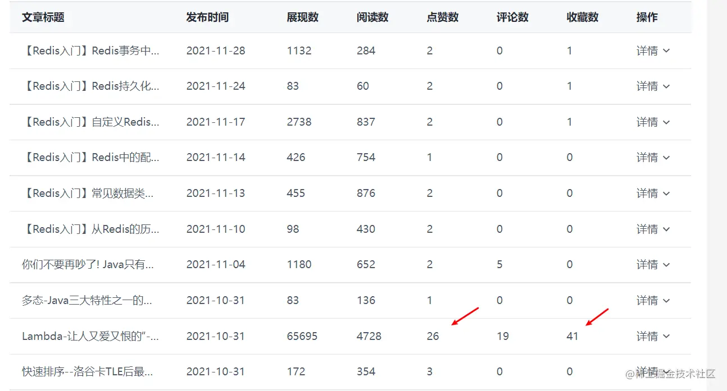The image size is (727, 391).
Task: Click the reads value 60
Action: [363, 86]
